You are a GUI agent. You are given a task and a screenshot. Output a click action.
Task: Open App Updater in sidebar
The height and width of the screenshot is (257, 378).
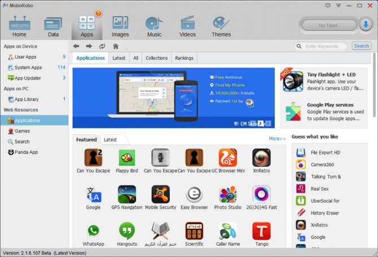pyautogui.click(x=34, y=78)
